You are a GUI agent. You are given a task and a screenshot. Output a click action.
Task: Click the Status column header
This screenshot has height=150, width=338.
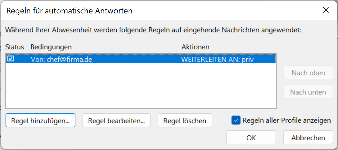pyautogui.click(x=15, y=47)
